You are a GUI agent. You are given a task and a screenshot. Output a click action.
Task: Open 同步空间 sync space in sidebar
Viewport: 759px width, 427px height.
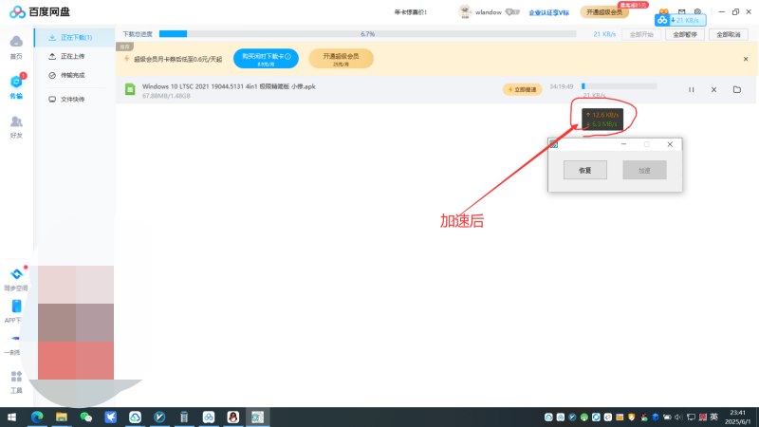point(16,277)
